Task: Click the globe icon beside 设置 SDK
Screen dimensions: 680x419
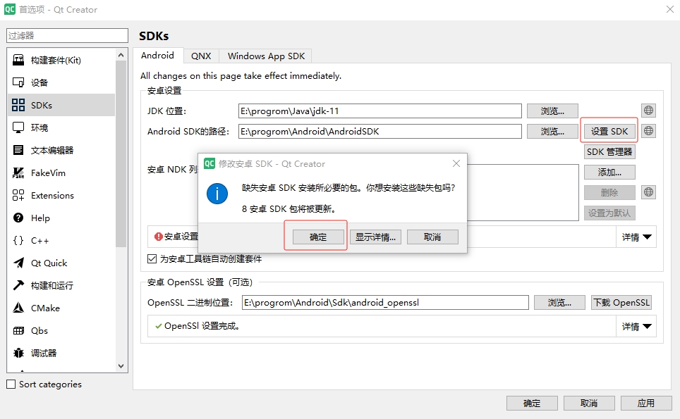Action: point(648,131)
